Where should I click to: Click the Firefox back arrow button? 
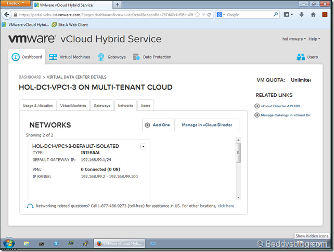pyautogui.click(x=7, y=15)
